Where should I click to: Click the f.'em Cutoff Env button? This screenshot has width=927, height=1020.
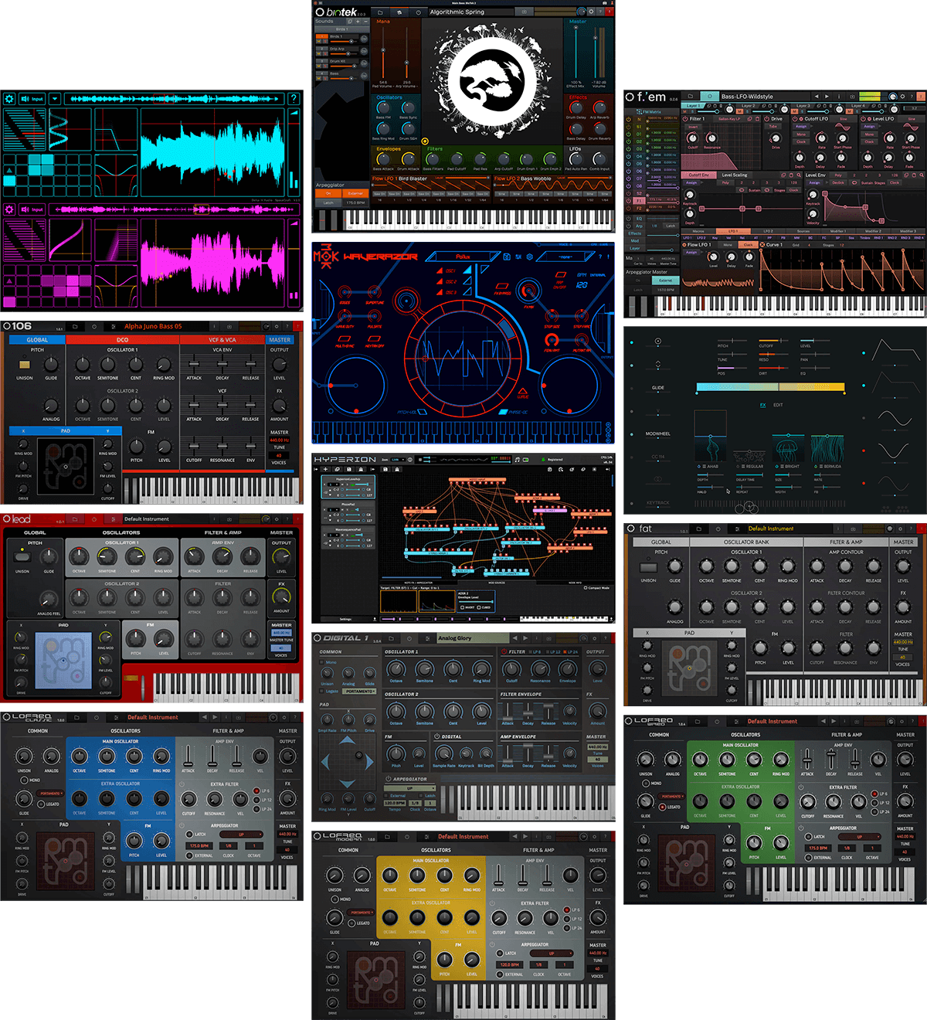click(699, 175)
